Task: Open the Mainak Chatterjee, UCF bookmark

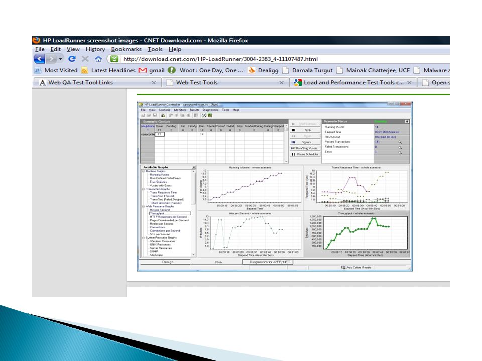Action: pyautogui.click(x=373, y=70)
